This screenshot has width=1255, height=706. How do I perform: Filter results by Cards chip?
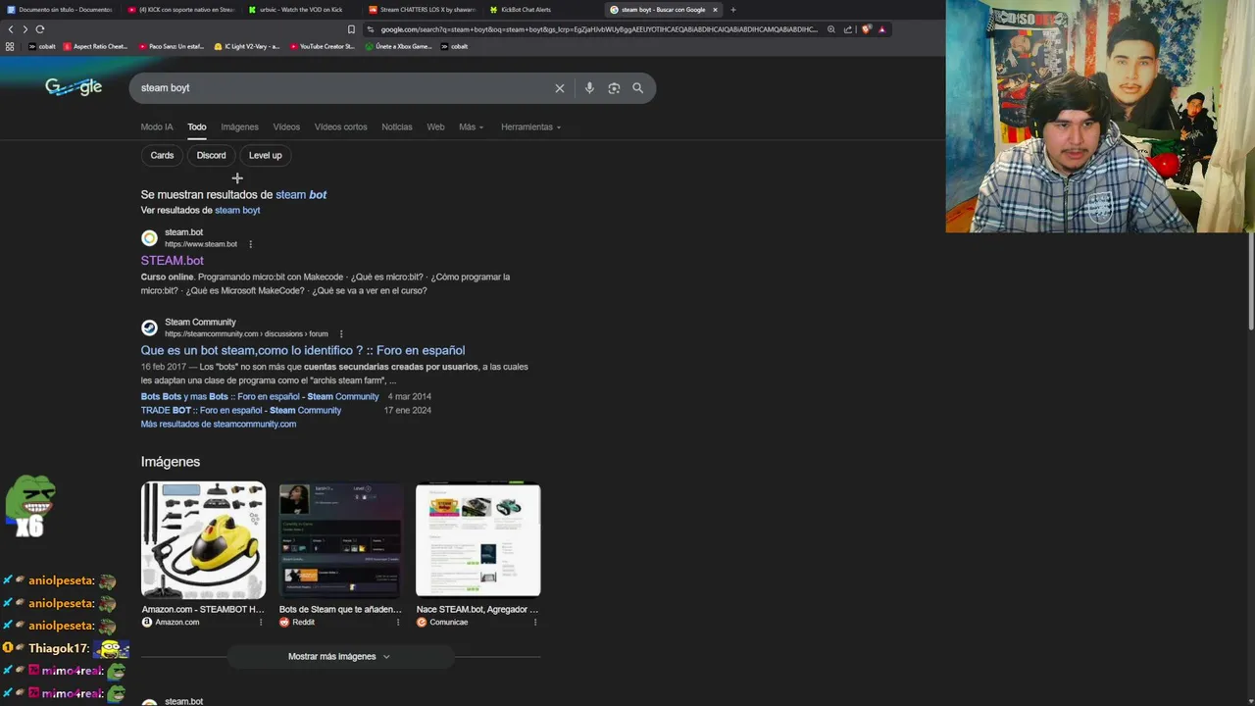coord(162,155)
